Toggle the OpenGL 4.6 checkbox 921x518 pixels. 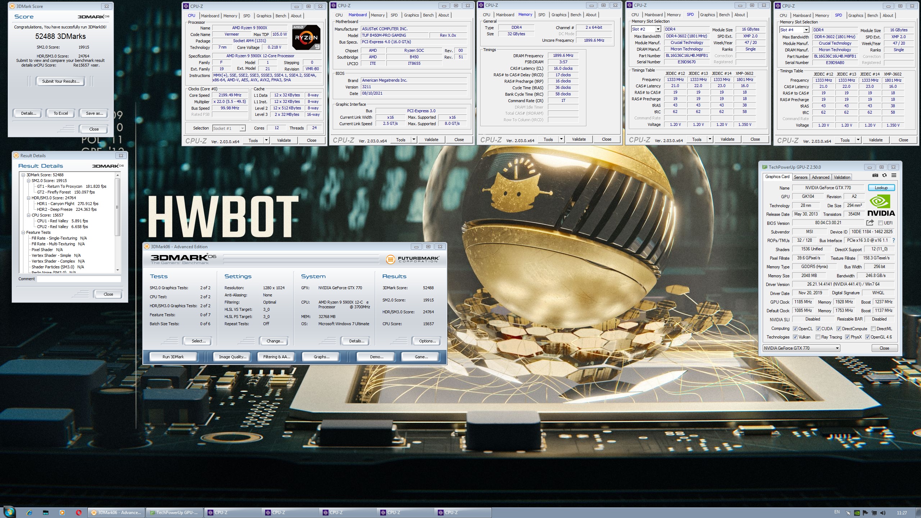[867, 337]
